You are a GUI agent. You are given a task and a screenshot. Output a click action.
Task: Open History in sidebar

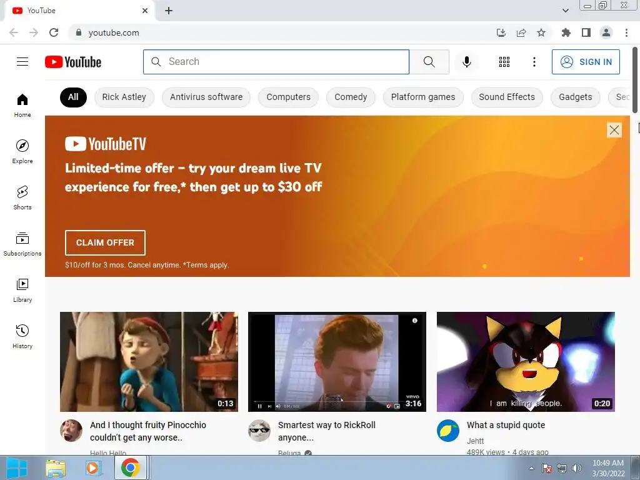22,336
